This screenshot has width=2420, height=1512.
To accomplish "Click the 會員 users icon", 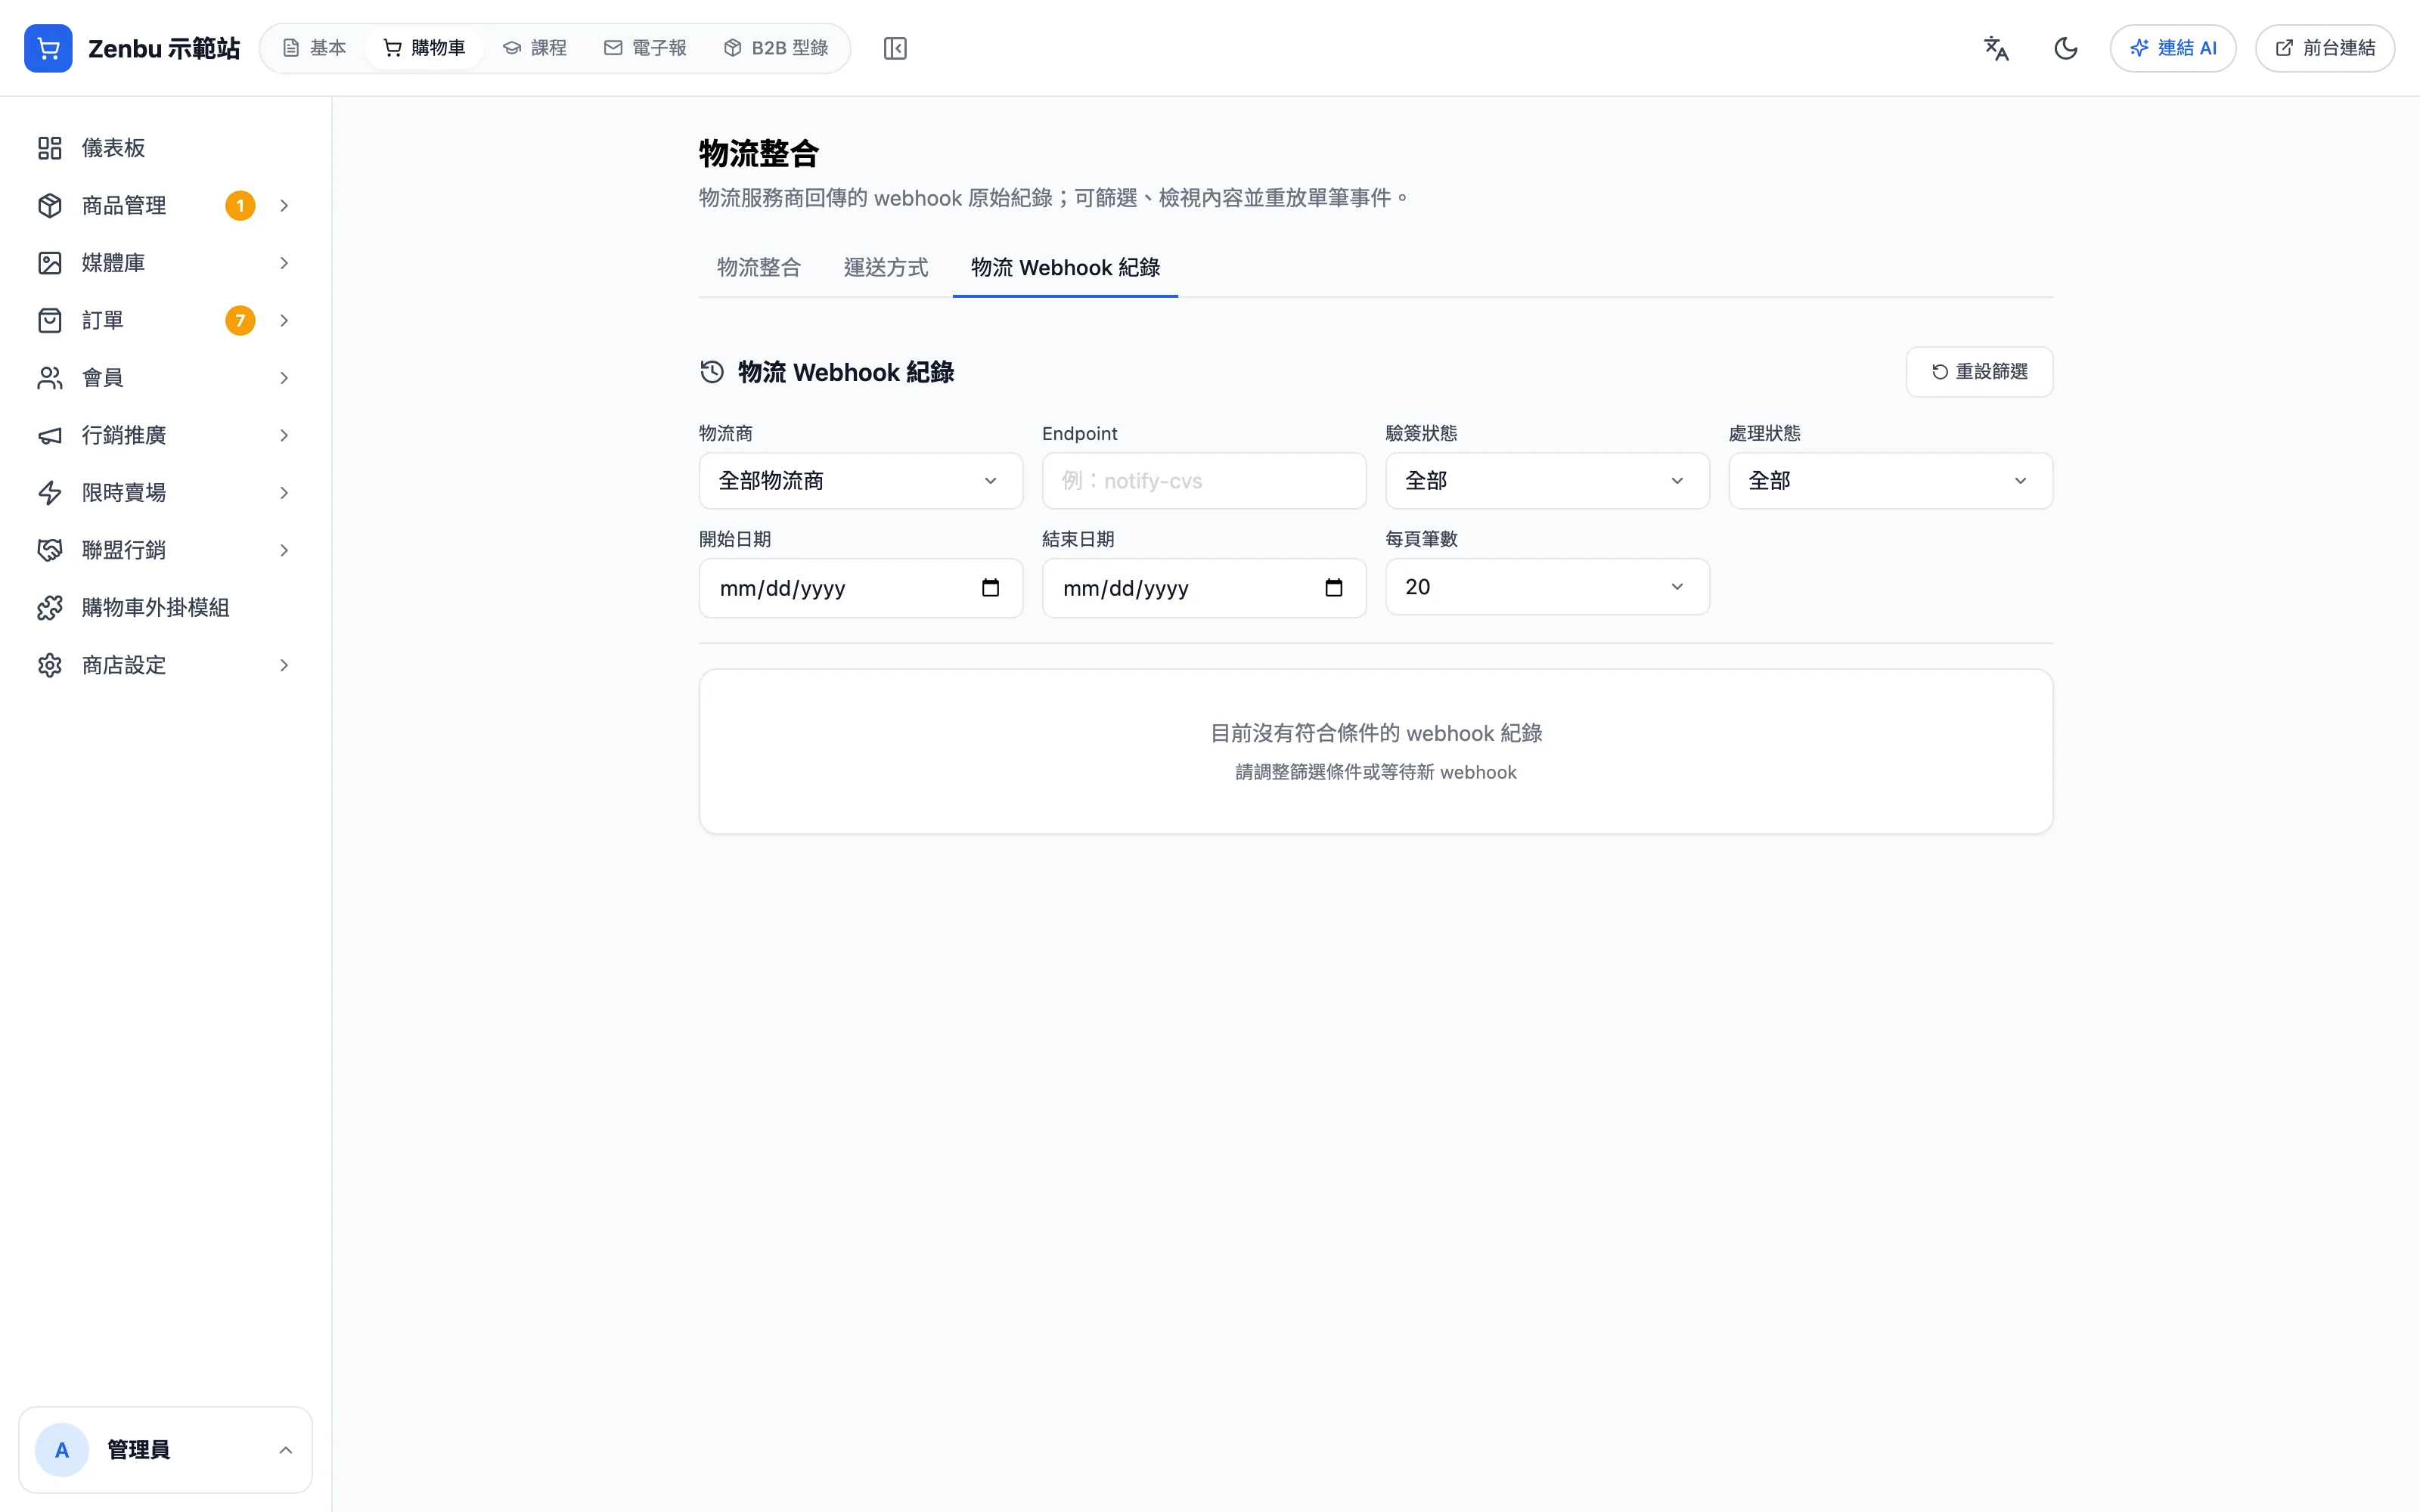I will pos(50,378).
